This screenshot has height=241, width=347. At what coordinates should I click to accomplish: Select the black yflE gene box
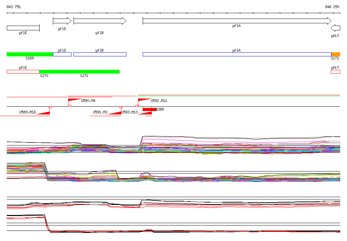pyautogui.click(x=23, y=28)
